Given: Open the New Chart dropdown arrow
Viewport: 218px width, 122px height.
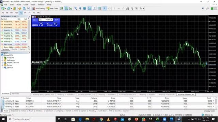Looking at the screenshot, I should pyautogui.click(x=5, y=8).
